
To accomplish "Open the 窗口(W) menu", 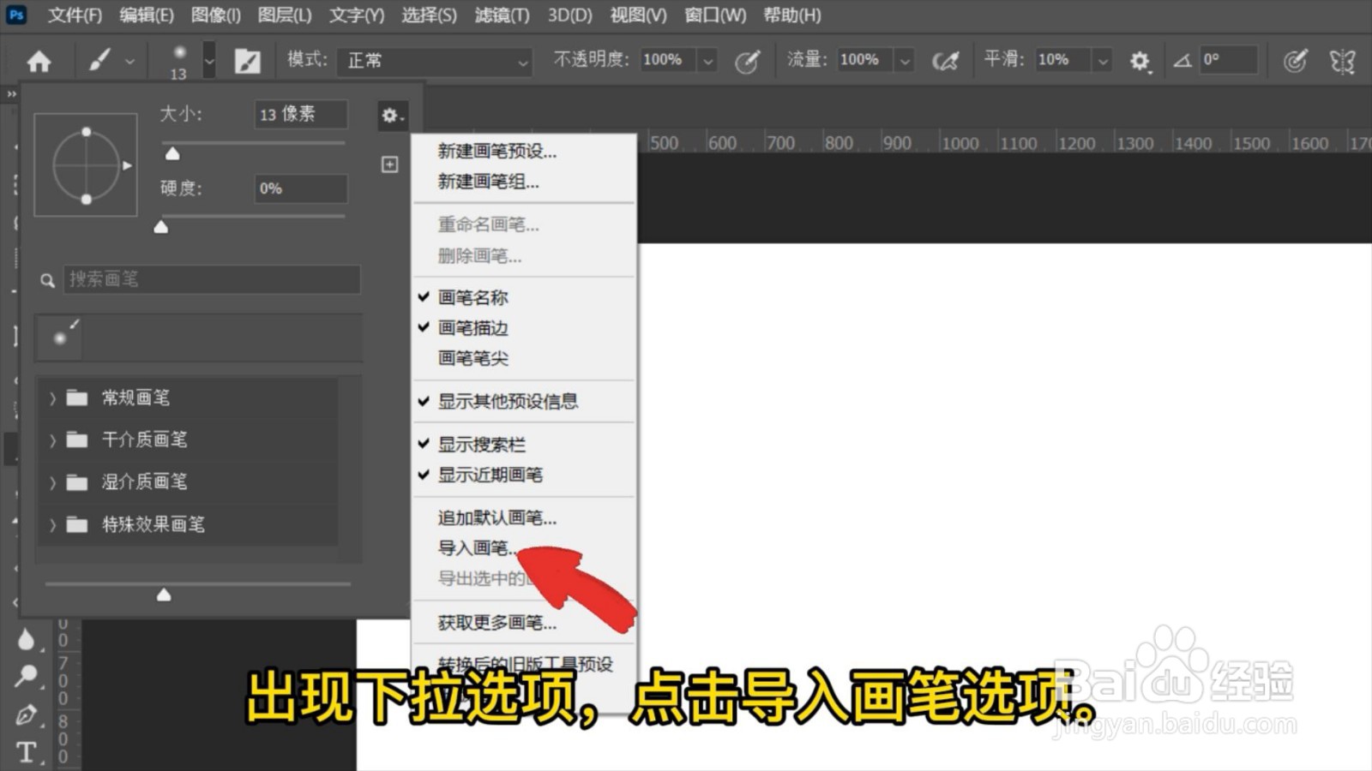I will point(715,15).
